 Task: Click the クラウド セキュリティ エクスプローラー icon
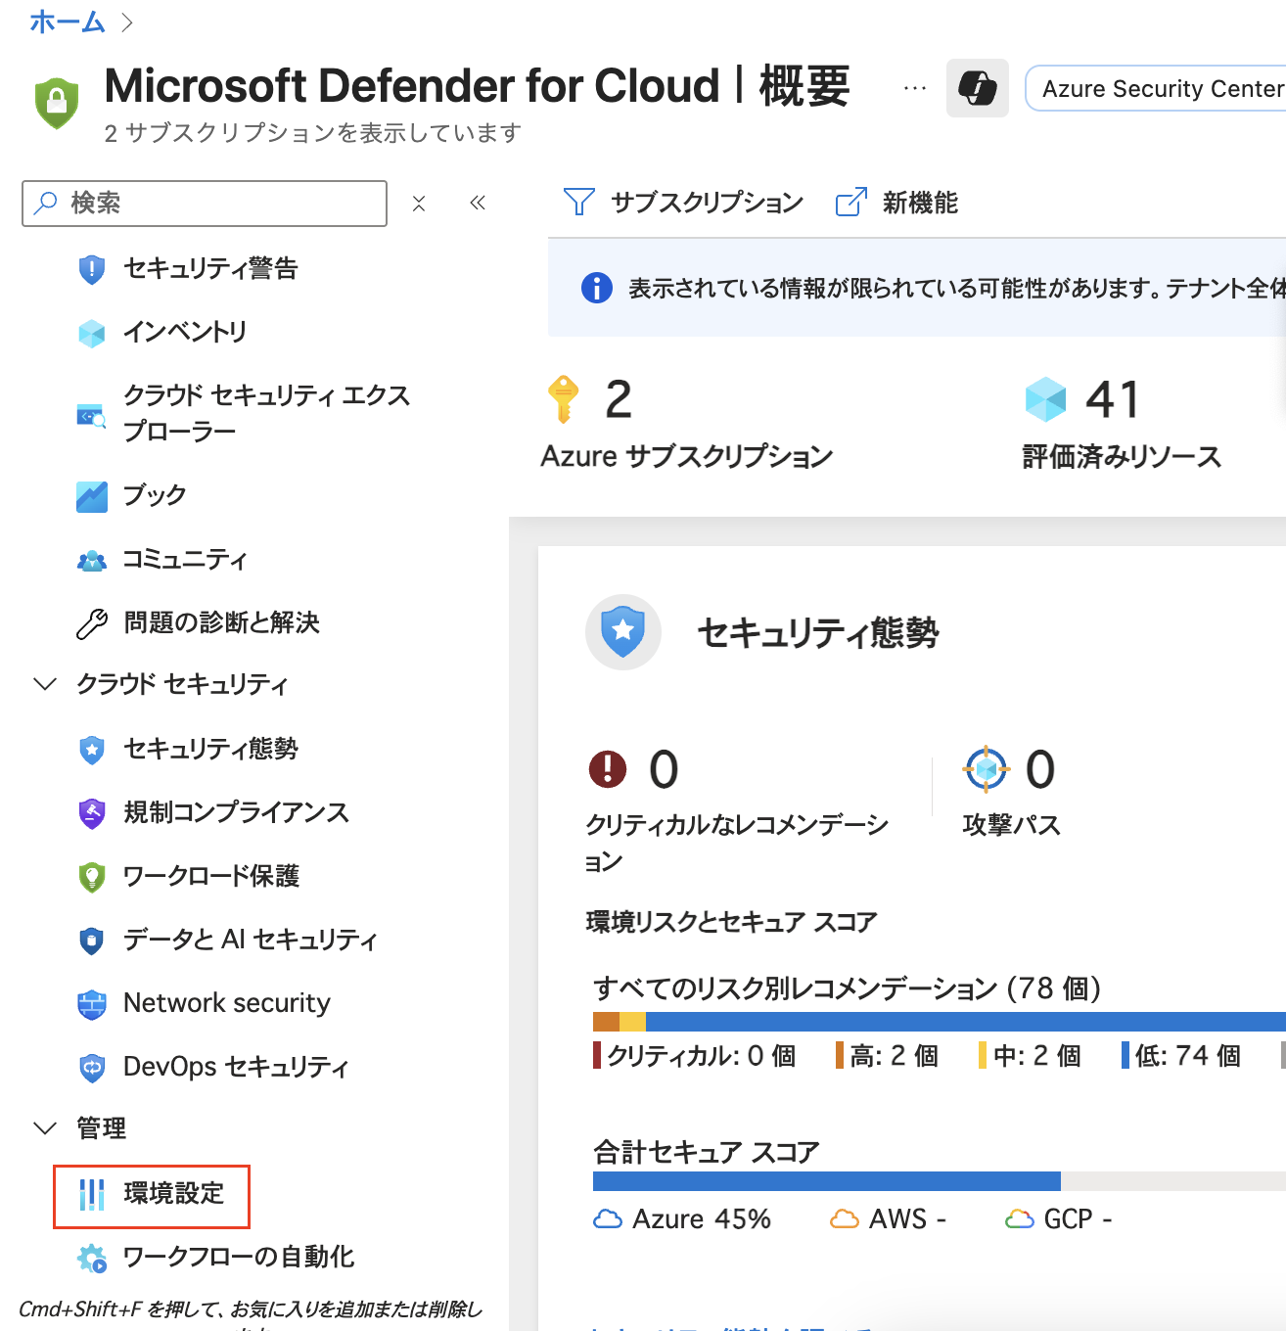[91, 415]
